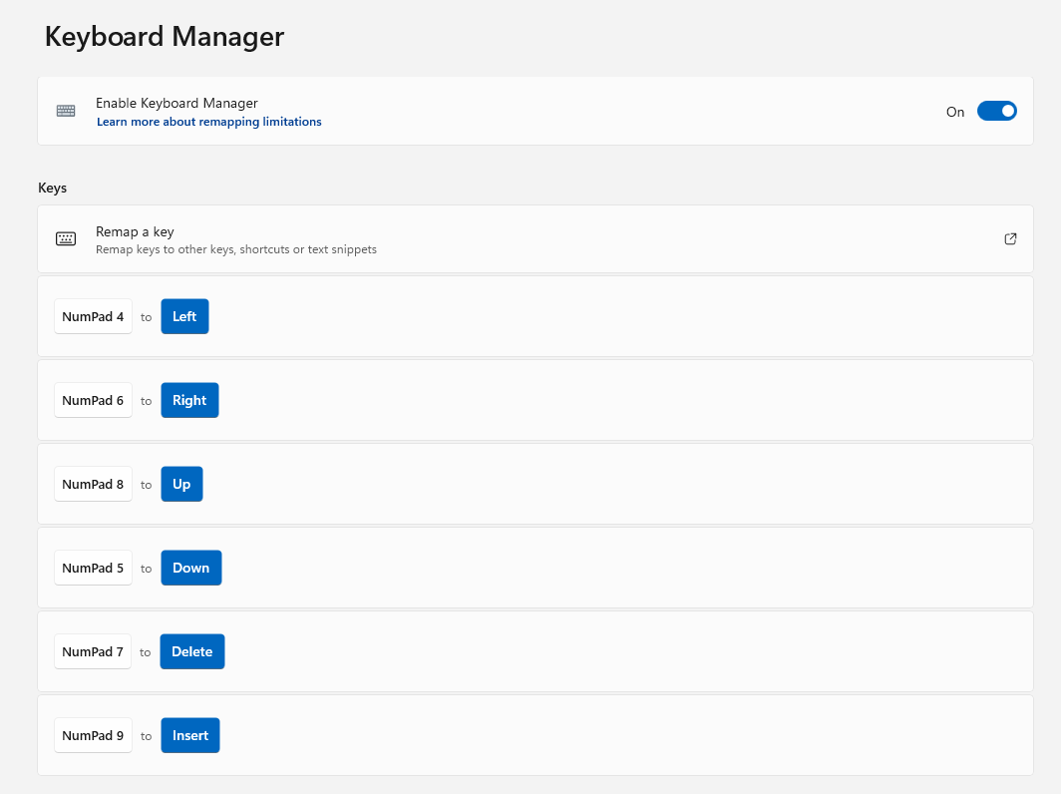Click the Keys section heading
Screen dimensions: 1061x794
pyautogui.click(x=52, y=189)
